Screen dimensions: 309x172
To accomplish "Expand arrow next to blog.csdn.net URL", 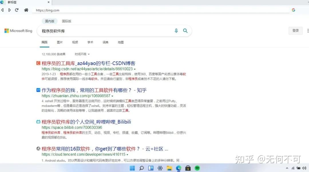I will [135, 69].
